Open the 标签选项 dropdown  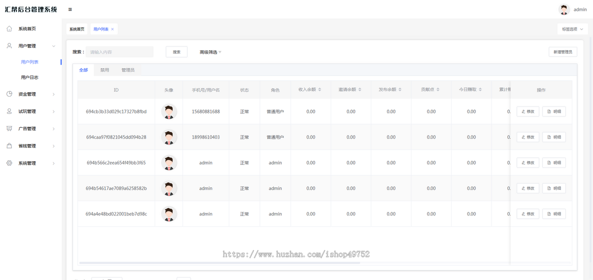(572, 29)
